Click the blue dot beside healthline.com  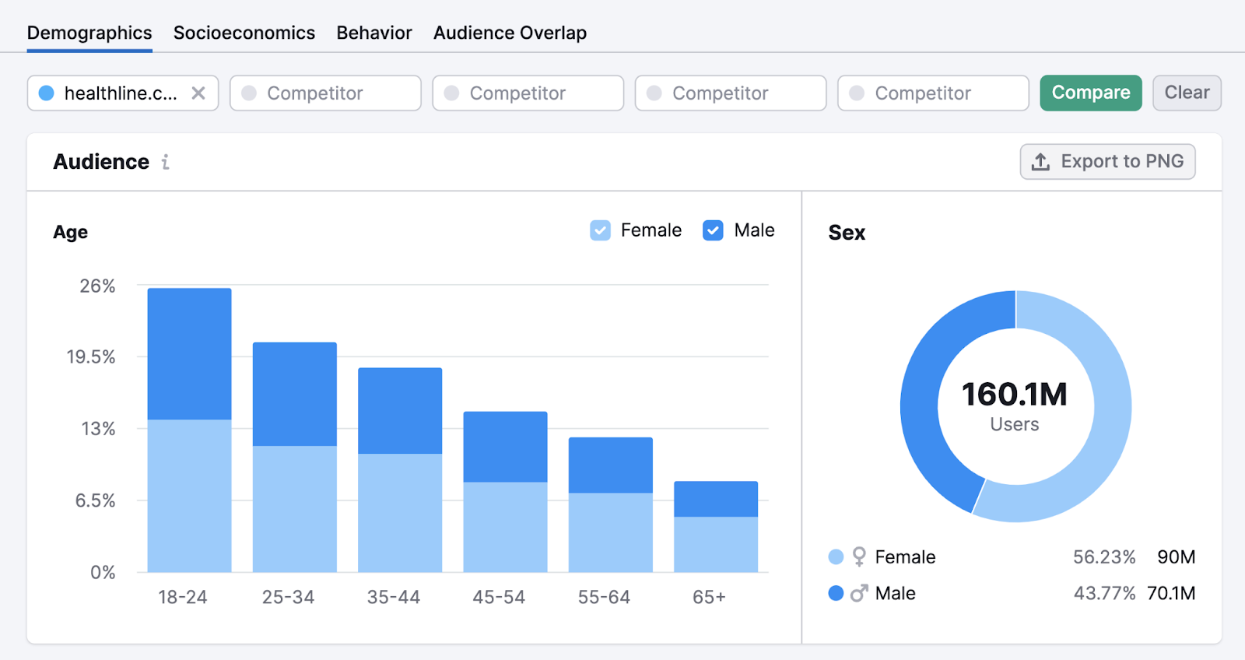[47, 93]
